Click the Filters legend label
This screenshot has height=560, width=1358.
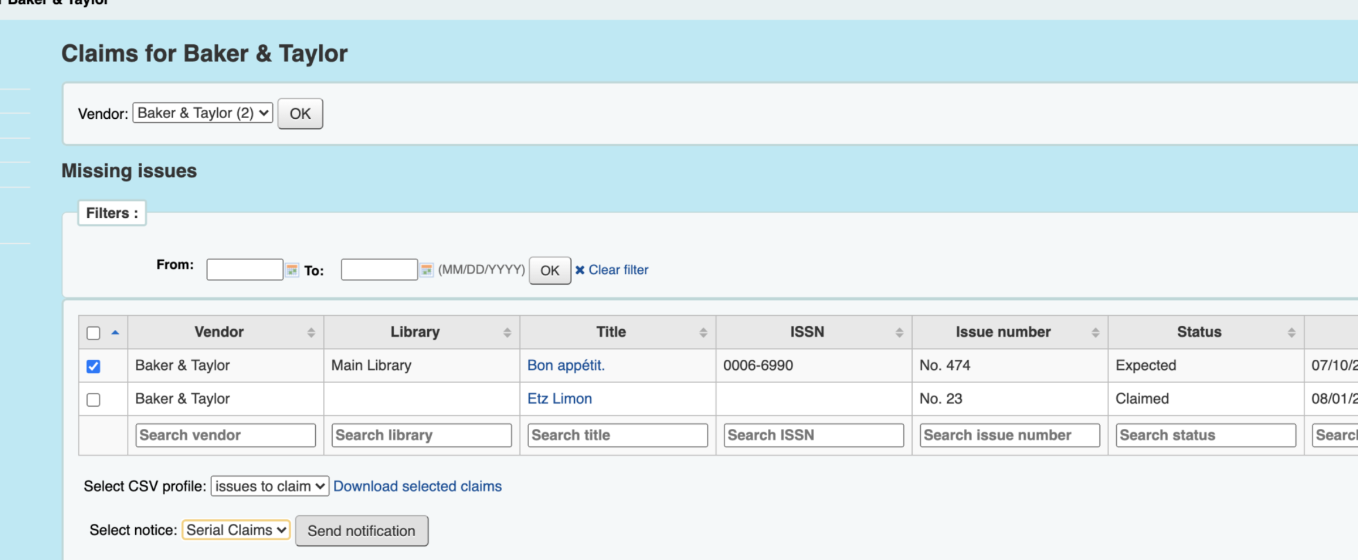pos(112,213)
